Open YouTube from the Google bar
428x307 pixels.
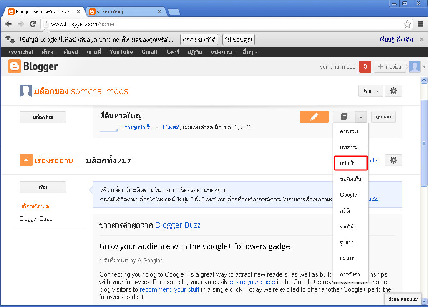pos(121,52)
